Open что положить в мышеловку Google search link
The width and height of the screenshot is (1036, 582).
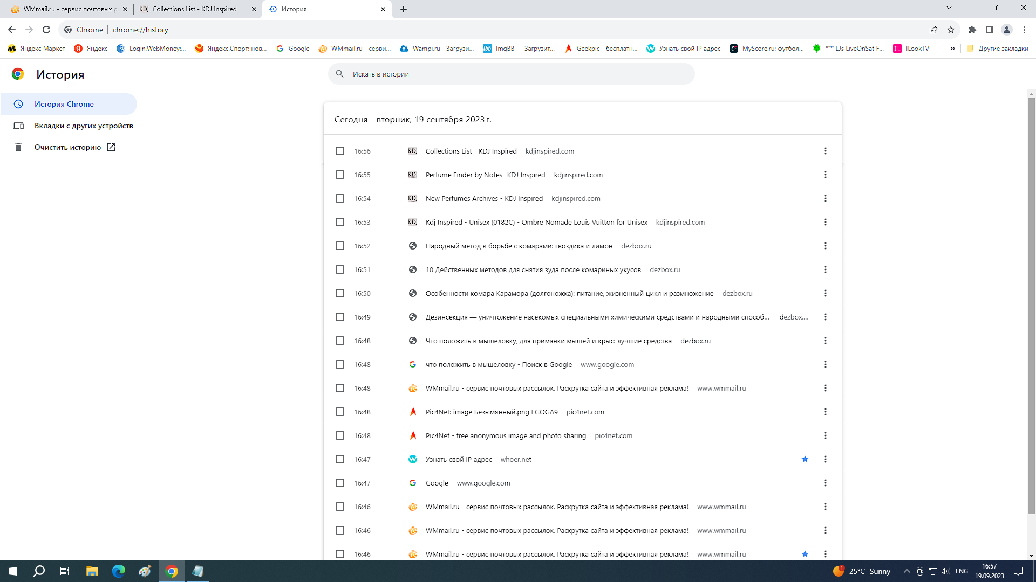coord(499,364)
